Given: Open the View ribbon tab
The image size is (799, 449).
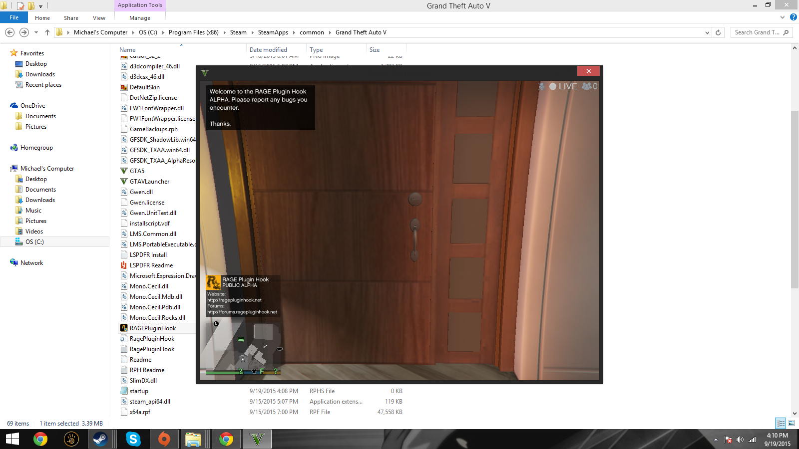Looking at the screenshot, I should click(x=99, y=18).
